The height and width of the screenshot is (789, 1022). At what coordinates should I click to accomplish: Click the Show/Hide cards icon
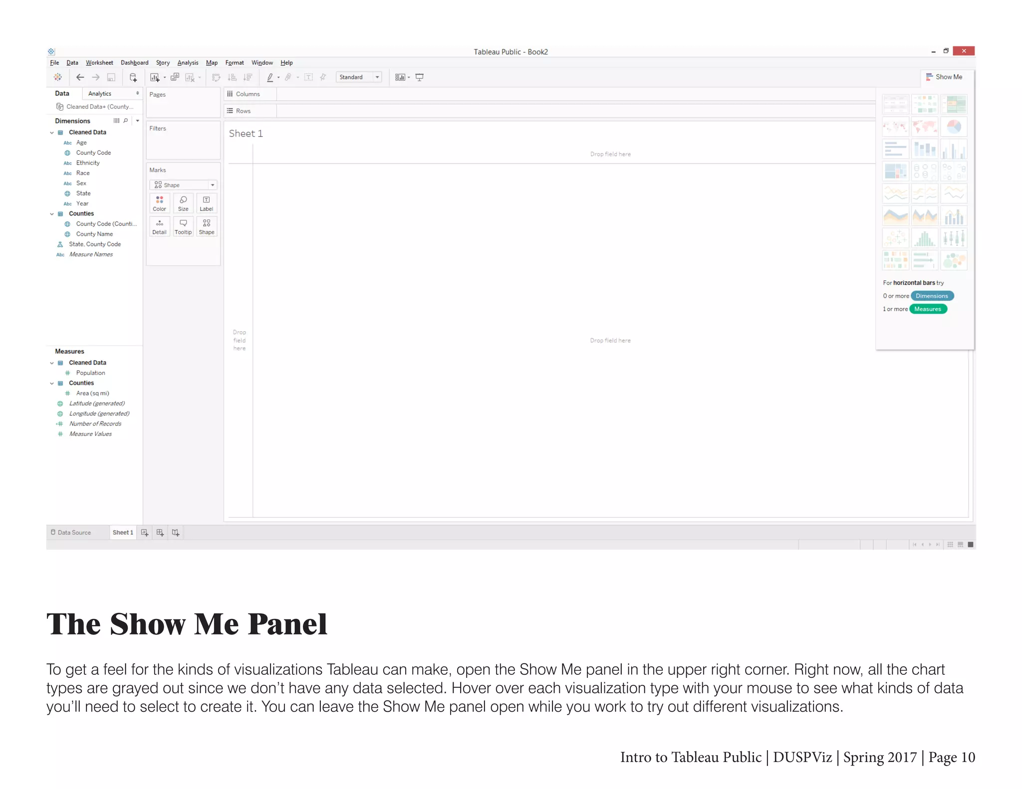(400, 77)
